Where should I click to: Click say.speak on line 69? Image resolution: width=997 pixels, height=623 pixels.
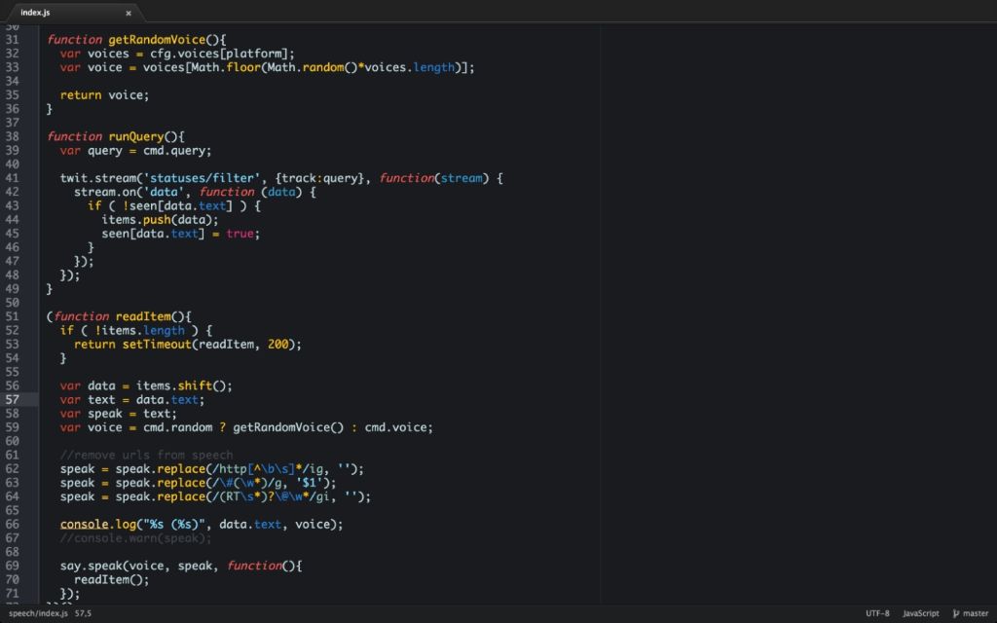[x=92, y=566]
